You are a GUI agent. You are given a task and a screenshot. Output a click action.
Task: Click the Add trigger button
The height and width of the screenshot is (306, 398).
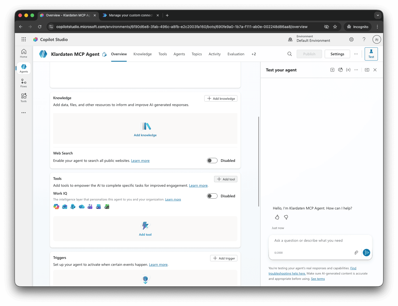point(224,258)
